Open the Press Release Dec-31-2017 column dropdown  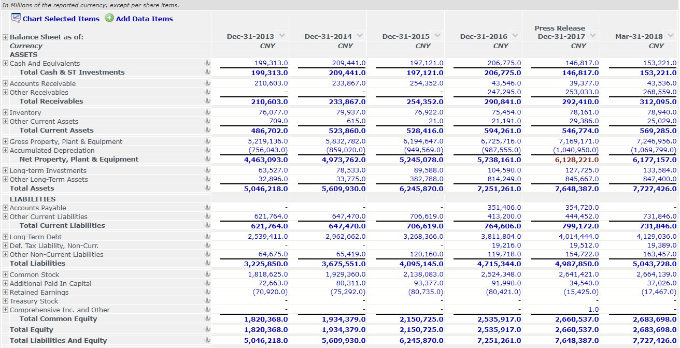coord(592,36)
